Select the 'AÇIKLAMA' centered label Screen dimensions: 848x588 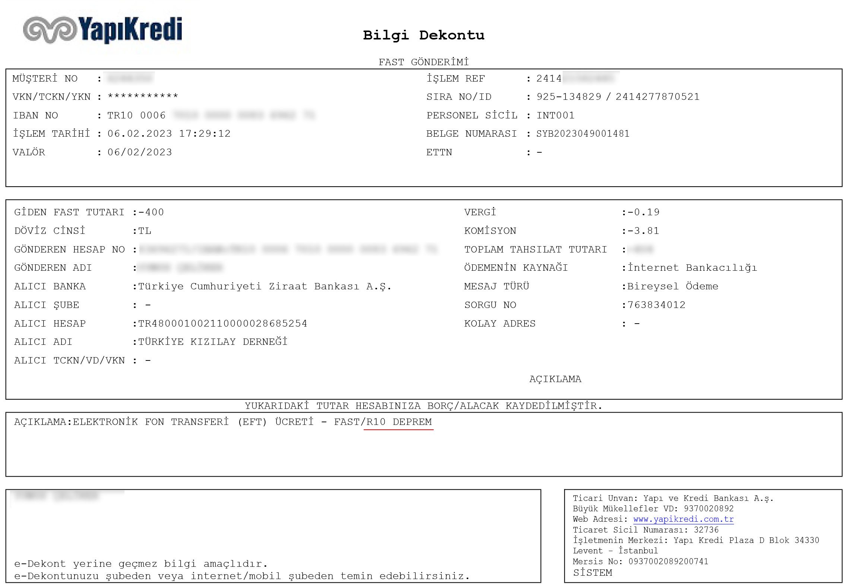[x=555, y=379]
